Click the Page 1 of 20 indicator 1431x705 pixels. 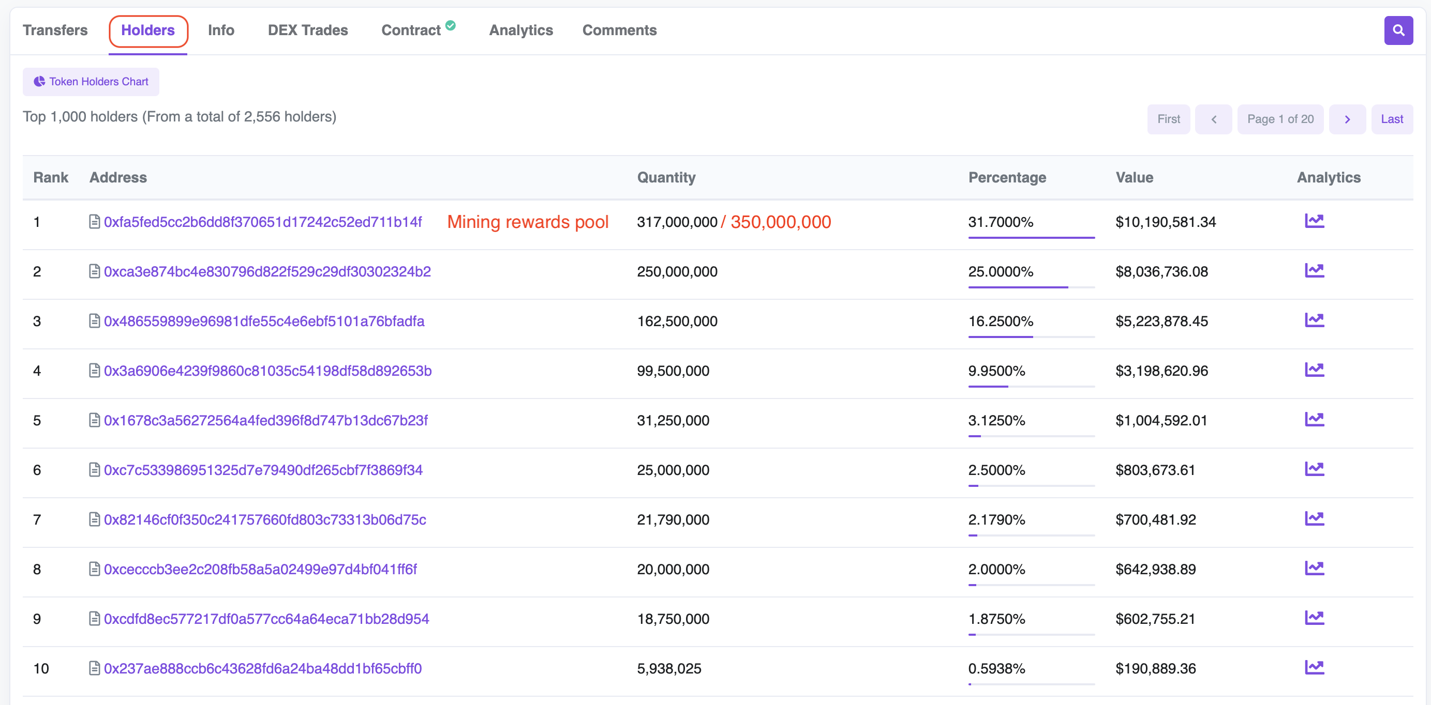(x=1280, y=119)
